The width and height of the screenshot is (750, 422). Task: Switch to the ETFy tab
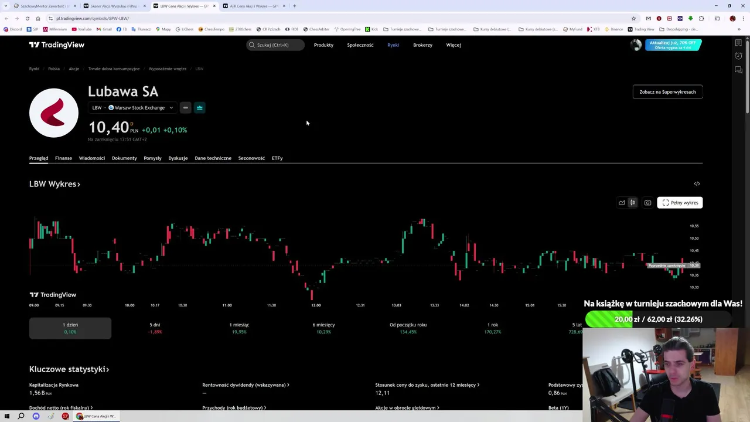[277, 158]
